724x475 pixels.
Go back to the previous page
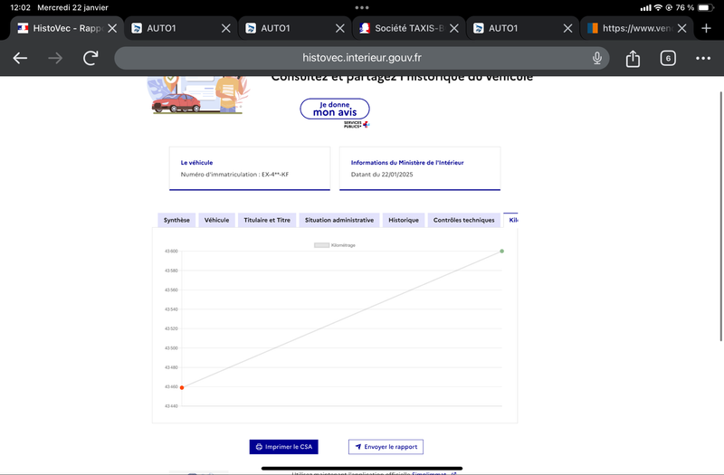[20, 58]
